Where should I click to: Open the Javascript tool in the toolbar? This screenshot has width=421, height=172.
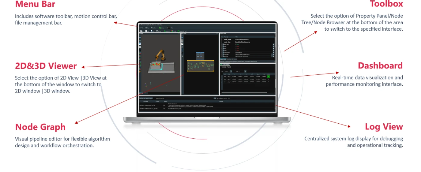coord(167,31)
